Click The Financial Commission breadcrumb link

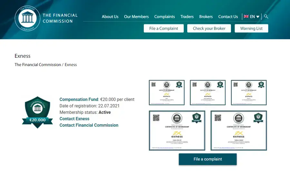point(38,65)
